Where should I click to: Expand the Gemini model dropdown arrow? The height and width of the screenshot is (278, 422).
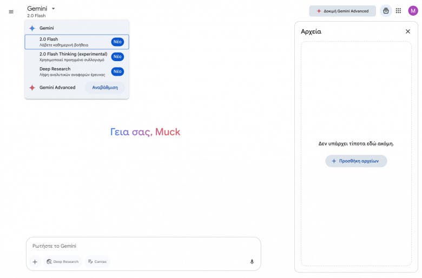pos(53,9)
